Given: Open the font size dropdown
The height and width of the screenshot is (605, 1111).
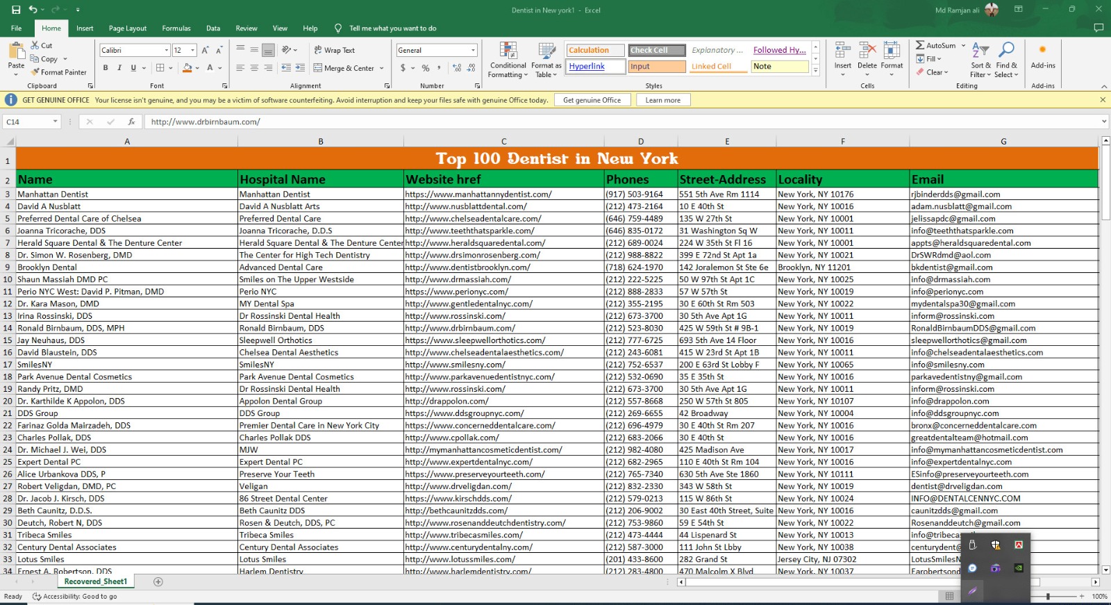Looking at the screenshot, I should click(x=192, y=50).
